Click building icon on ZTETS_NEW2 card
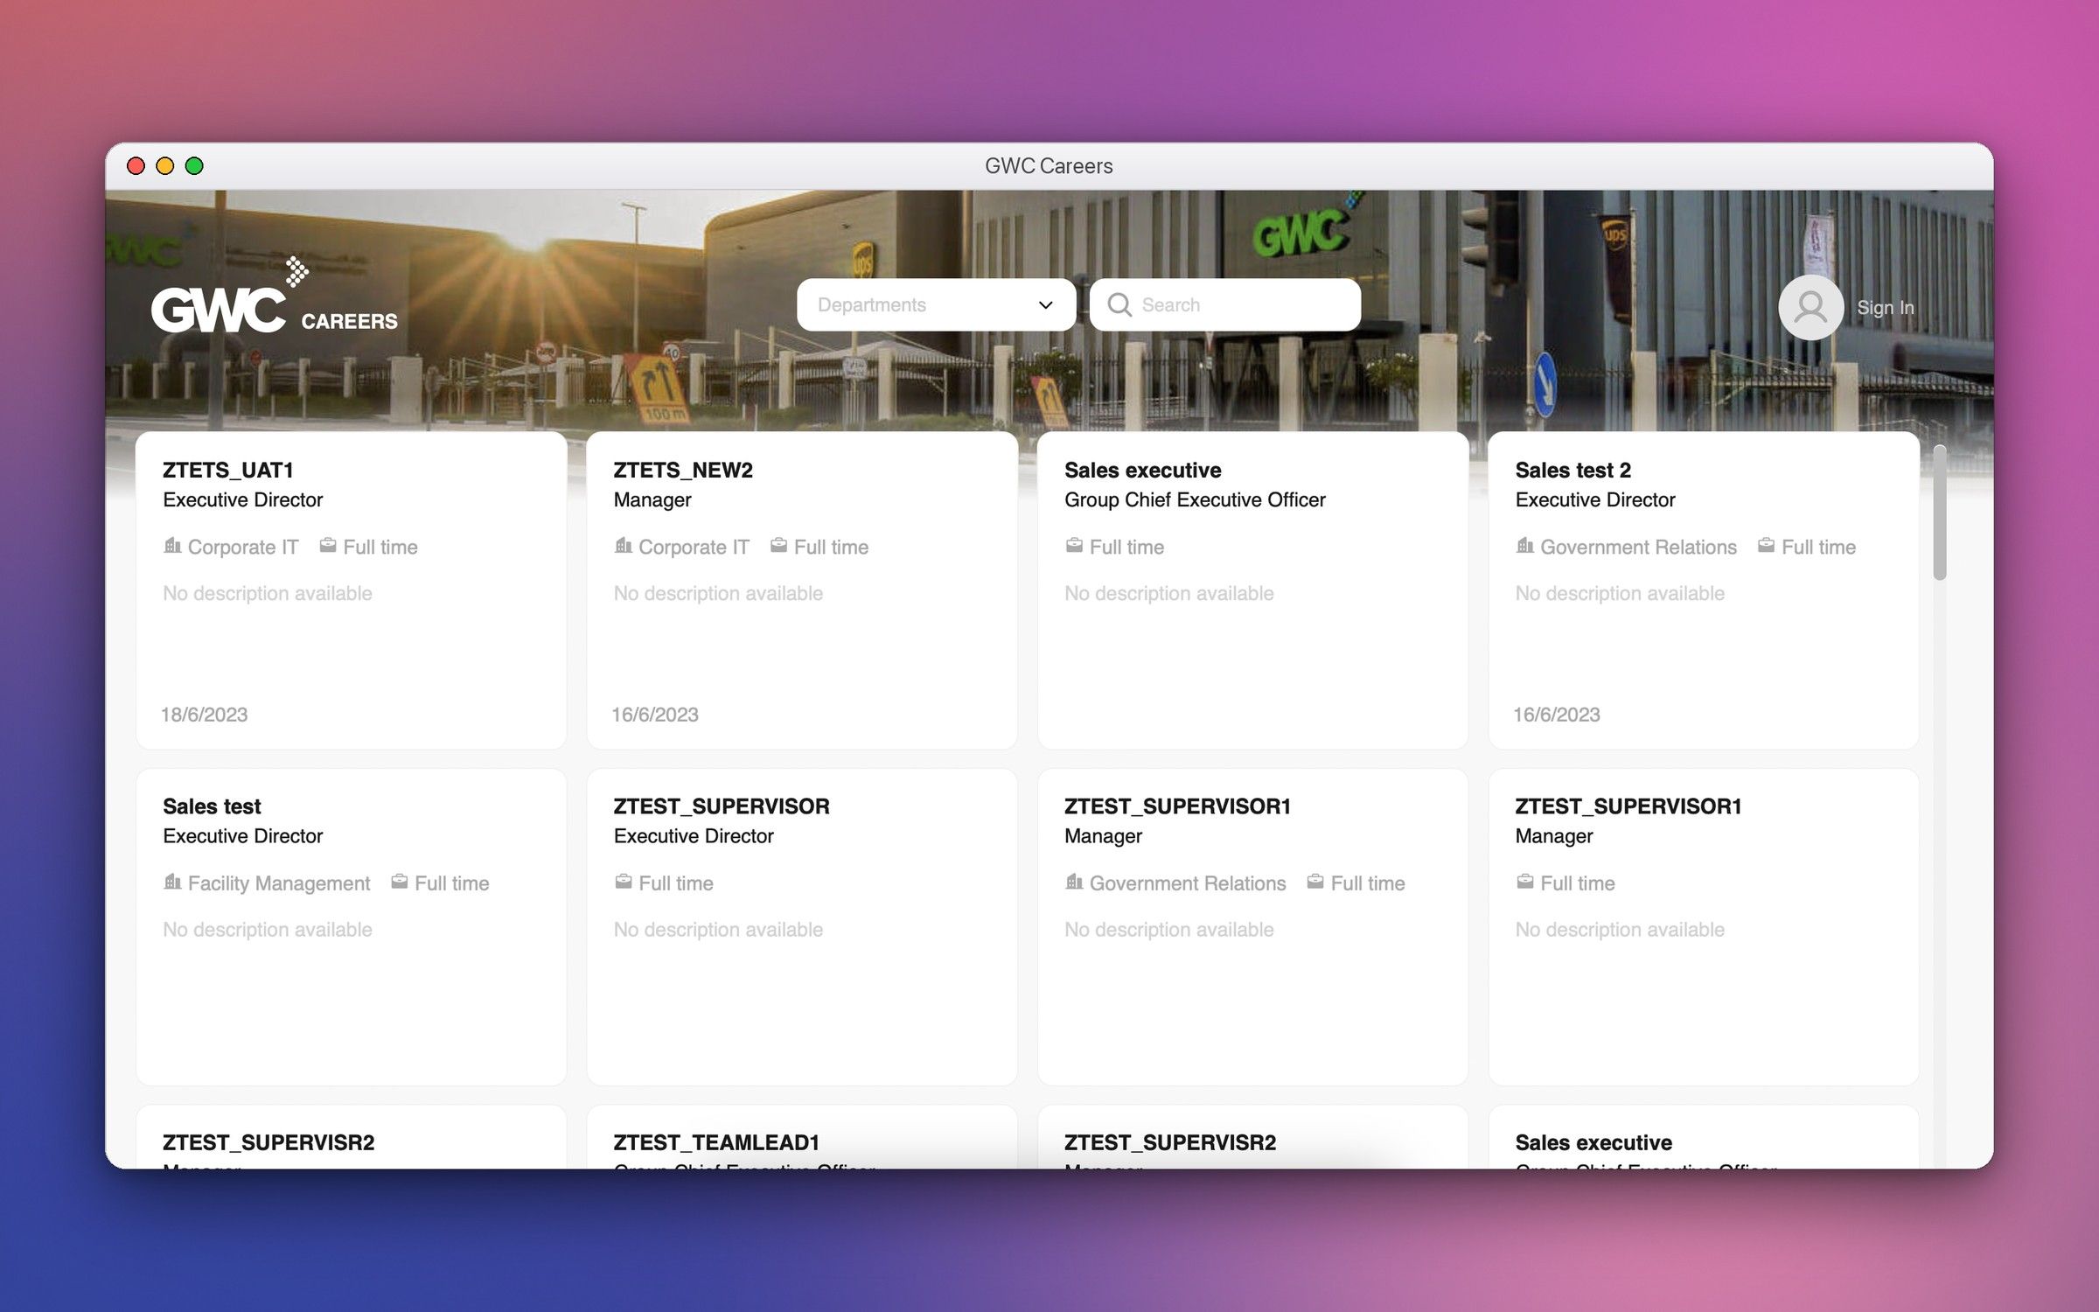 pos(623,546)
